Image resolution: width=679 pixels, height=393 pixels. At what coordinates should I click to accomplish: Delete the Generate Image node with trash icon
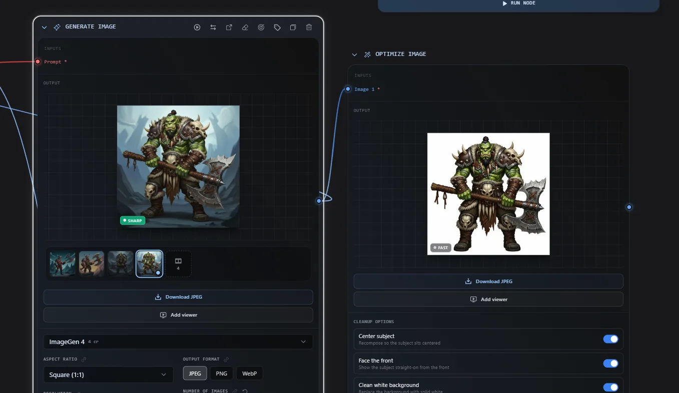click(x=309, y=27)
